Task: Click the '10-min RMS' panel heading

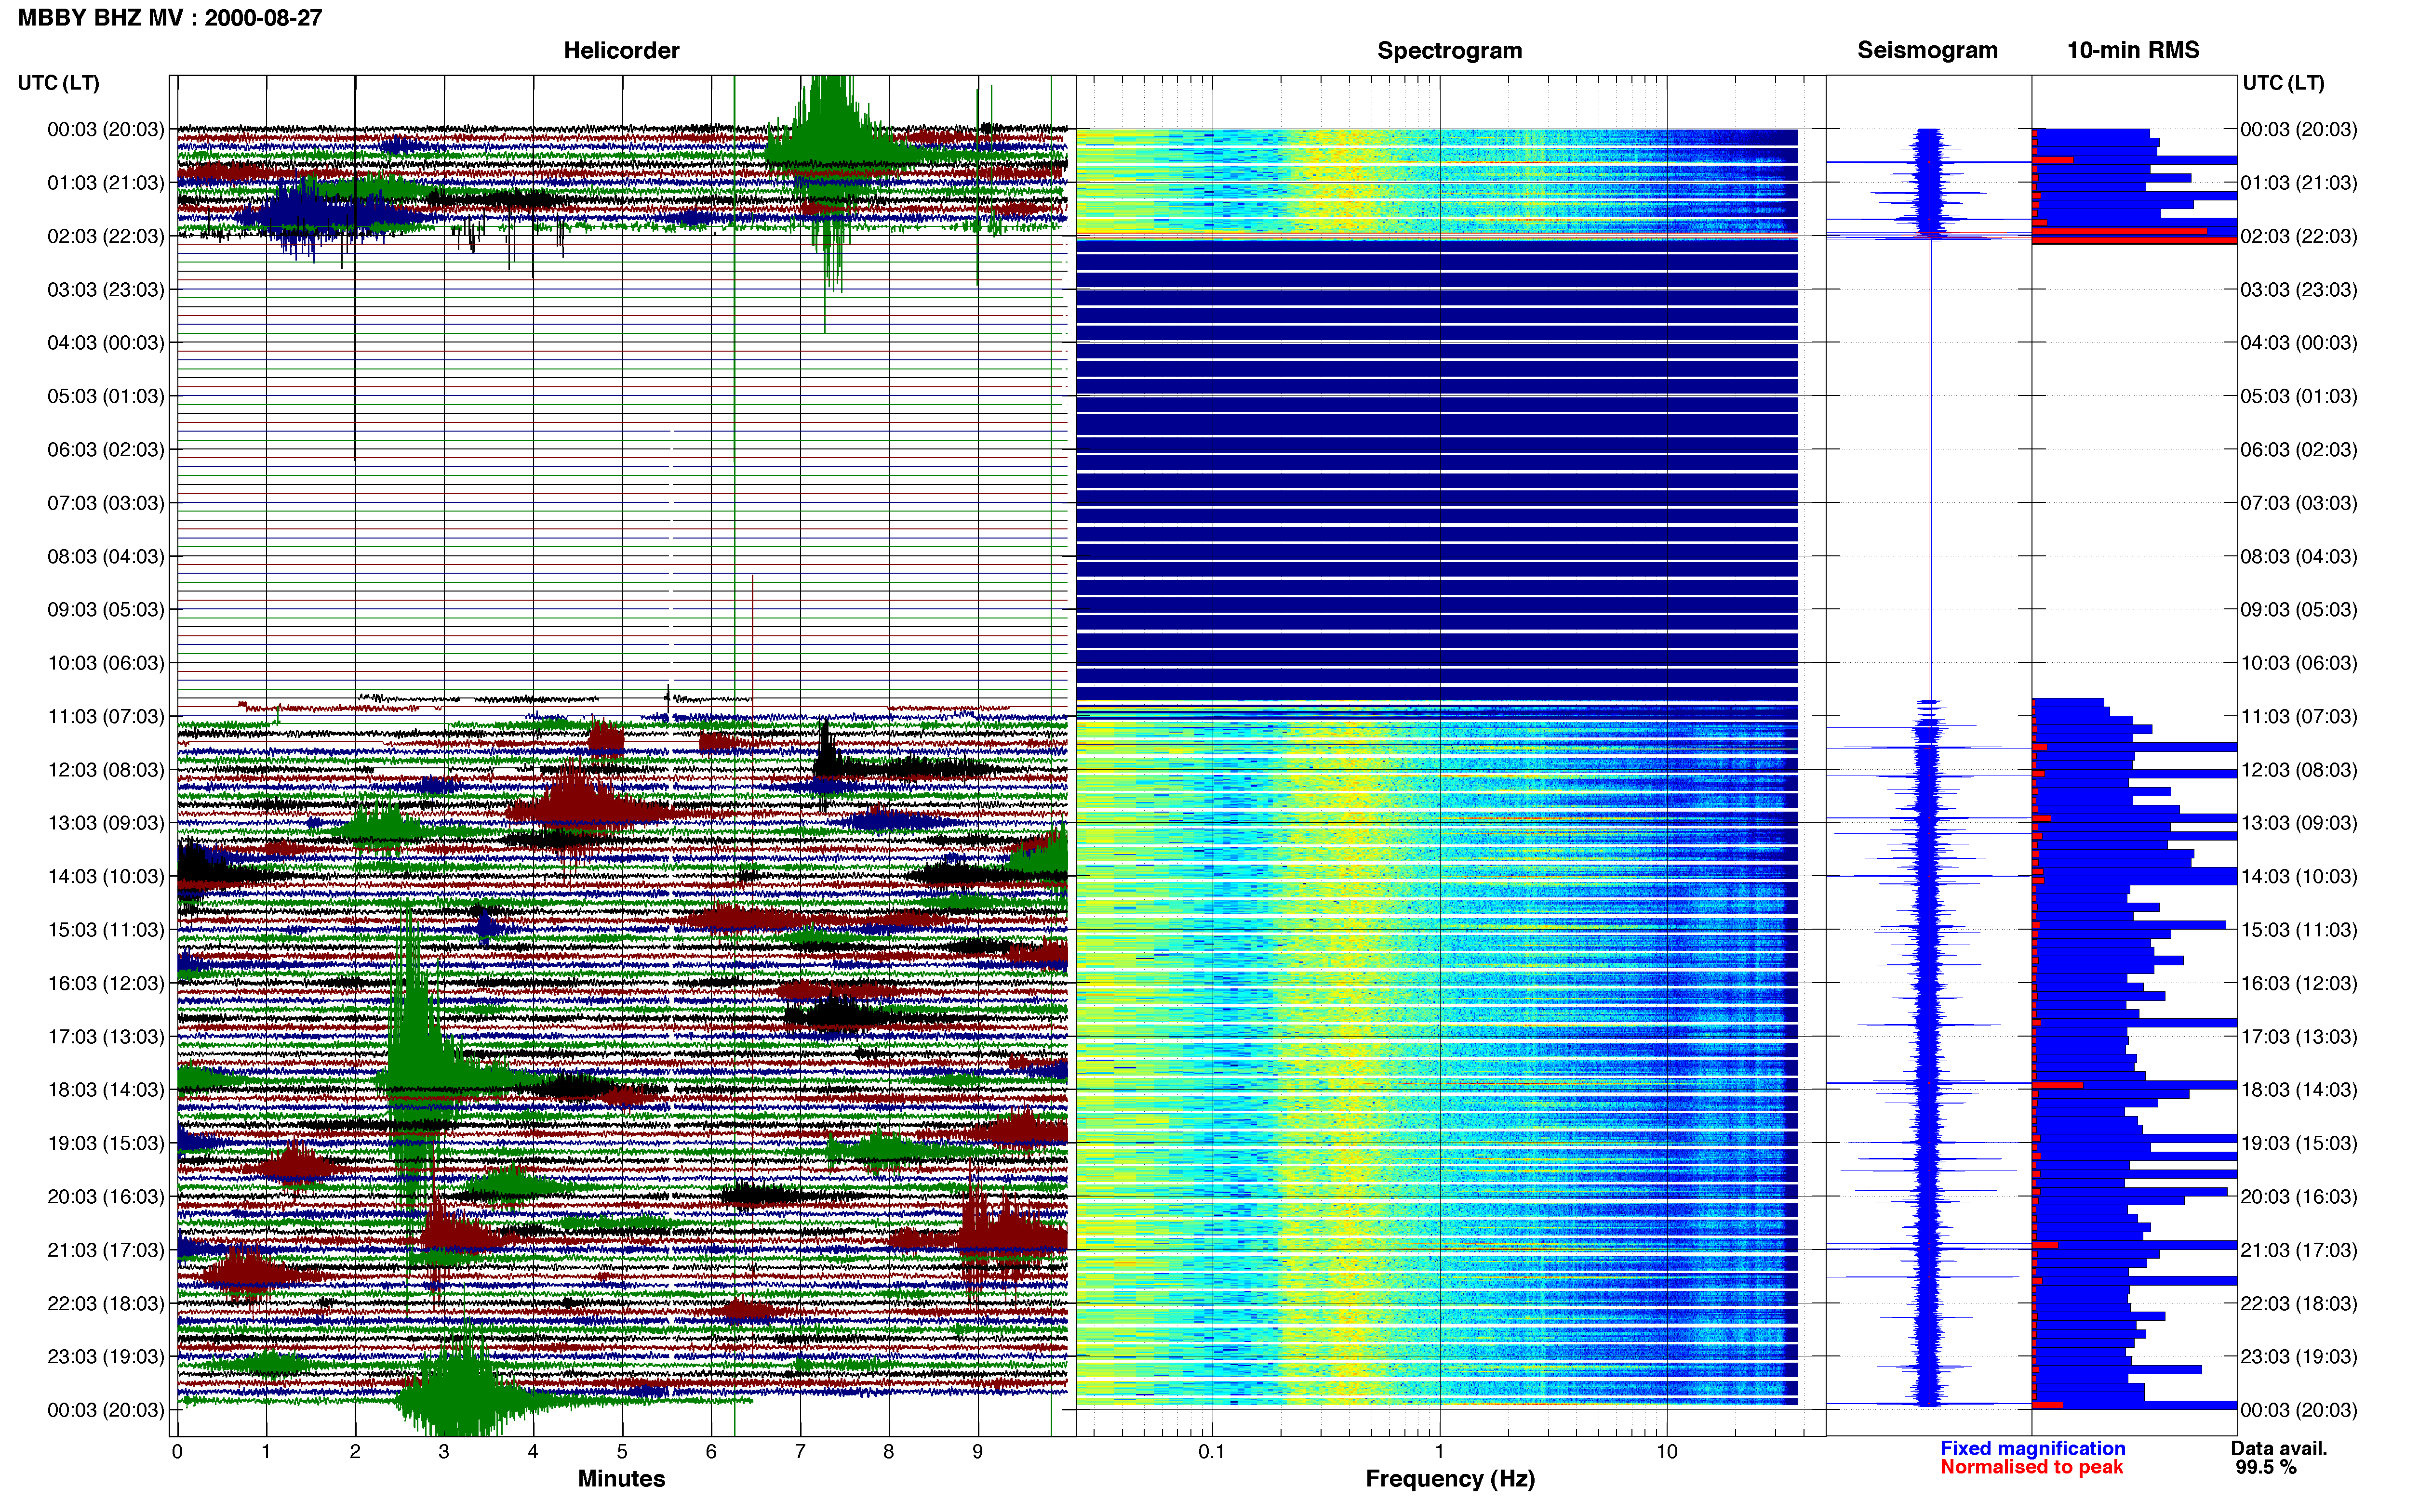Action: (2133, 50)
